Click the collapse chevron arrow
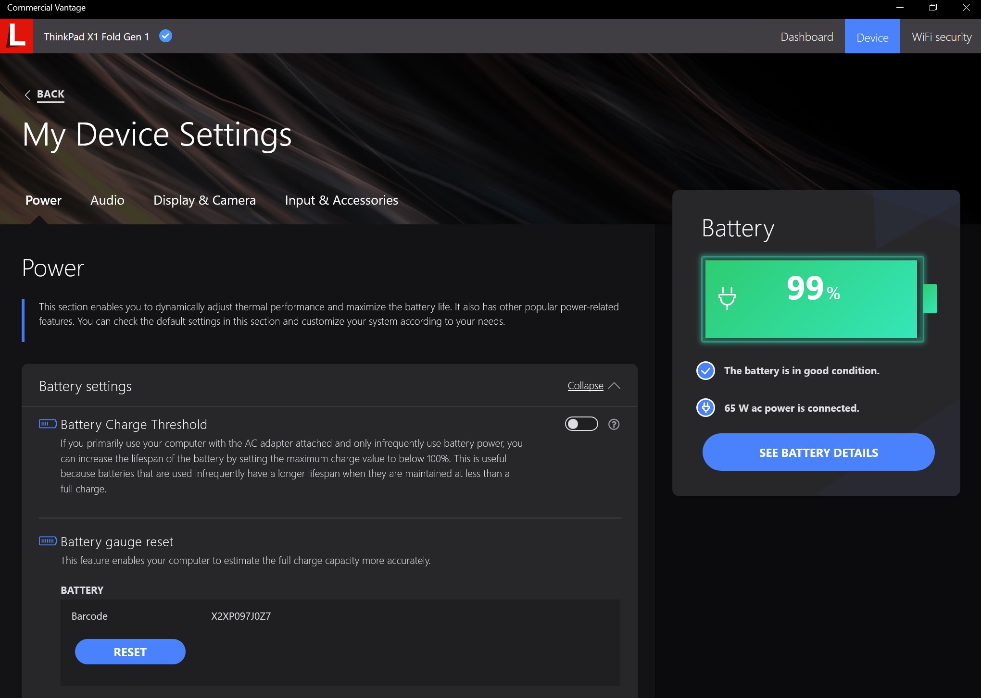The width and height of the screenshot is (981, 698). 614,386
